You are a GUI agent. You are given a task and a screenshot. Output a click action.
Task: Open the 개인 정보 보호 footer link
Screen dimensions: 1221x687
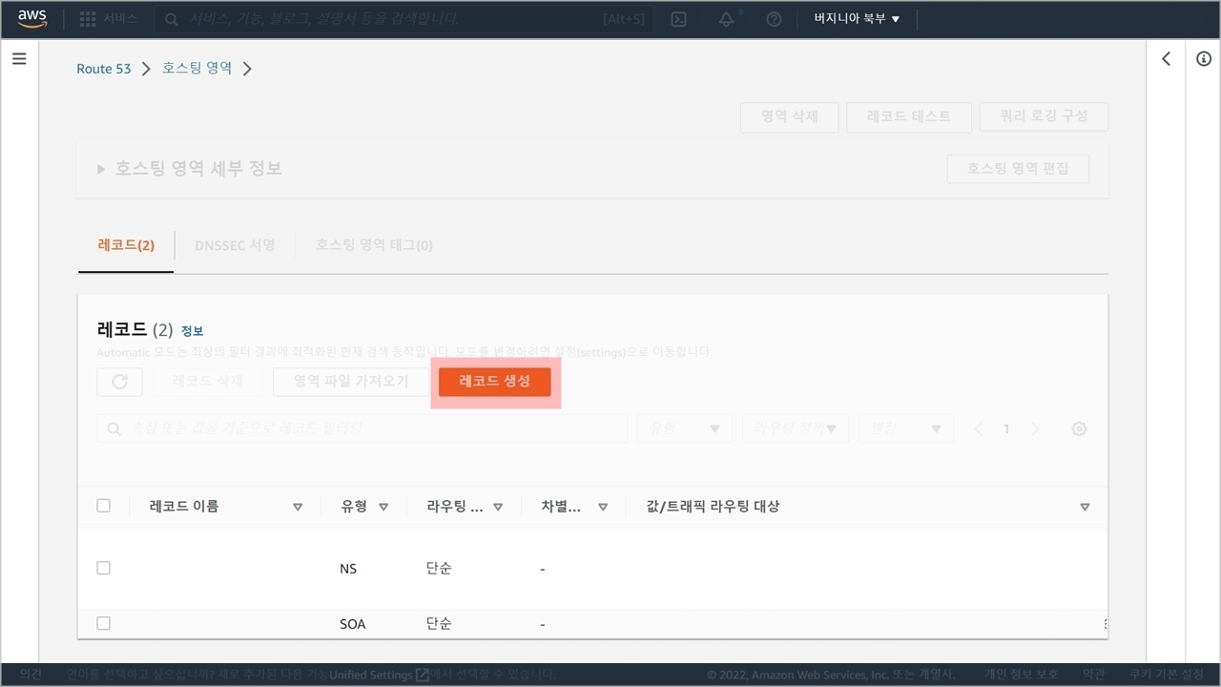click(1022, 675)
